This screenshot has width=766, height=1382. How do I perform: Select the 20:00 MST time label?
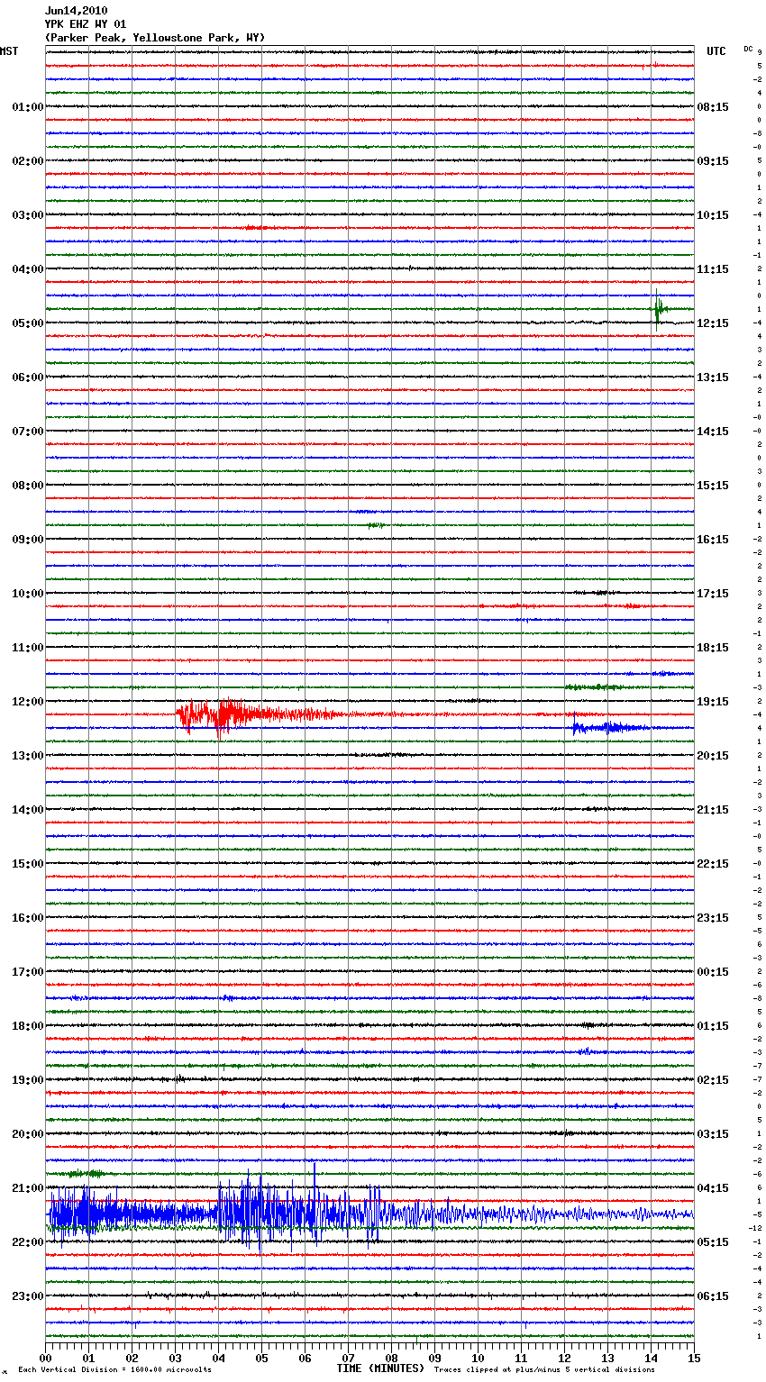pos(28,1134)
